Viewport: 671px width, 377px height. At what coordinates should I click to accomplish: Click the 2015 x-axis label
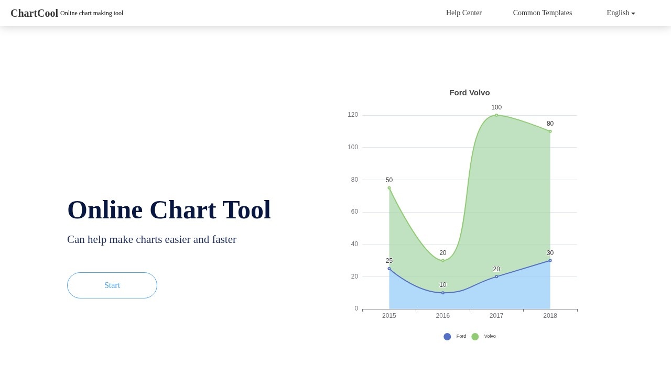[x=389, y=316]
